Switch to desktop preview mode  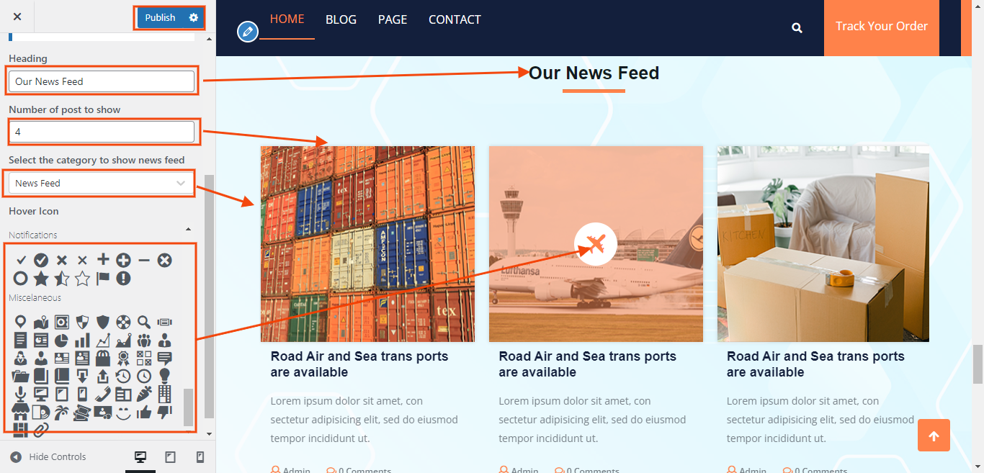140,457
